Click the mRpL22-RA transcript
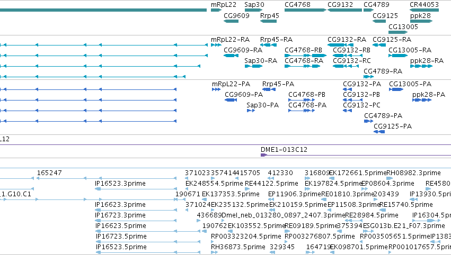Image resolution: width=451 pixels, height=255 pixels. 216,45
